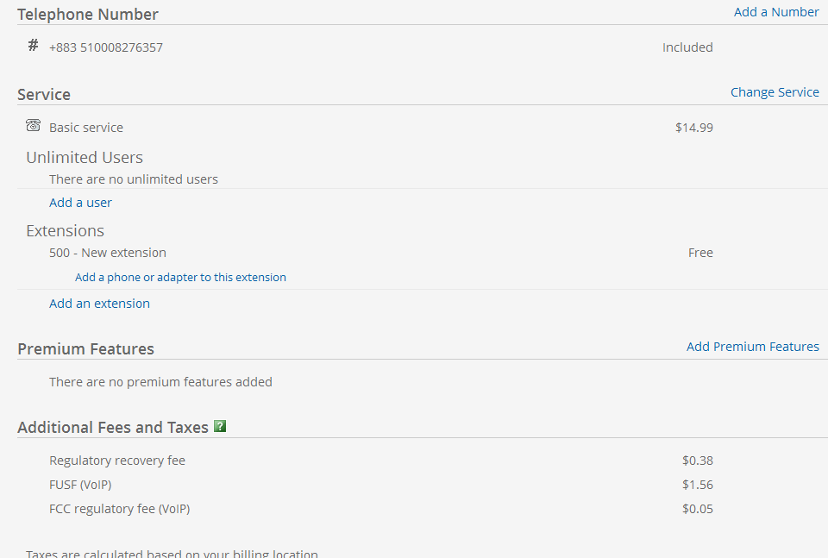Click the telephone icon next to Basic service

tap(33, 125)
